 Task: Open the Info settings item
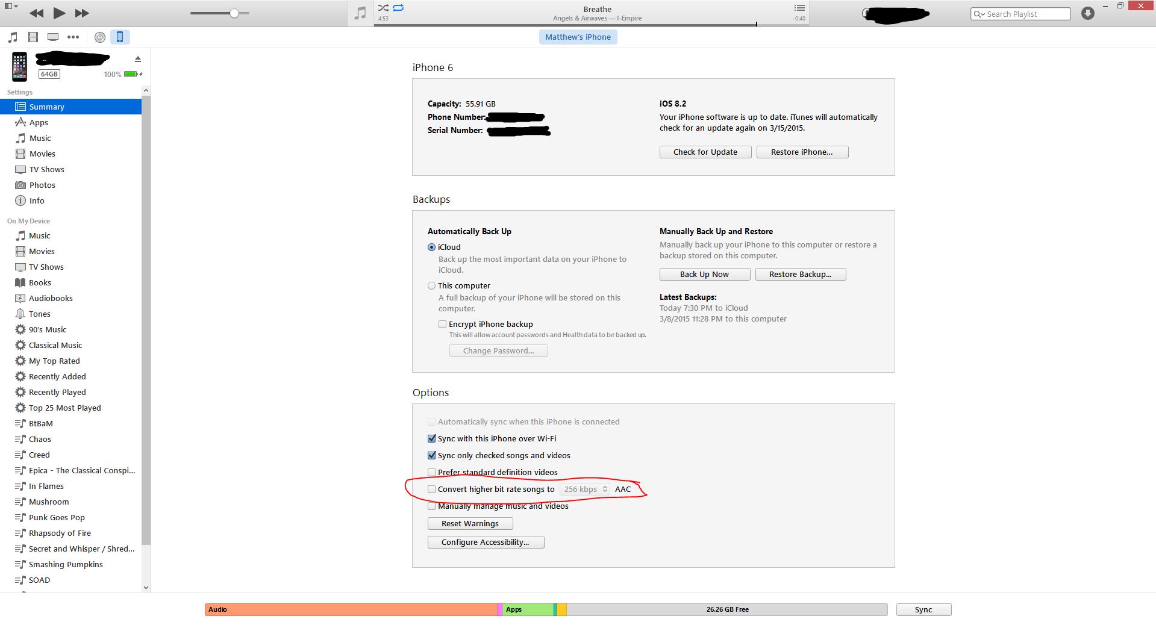tap(71, 201)
